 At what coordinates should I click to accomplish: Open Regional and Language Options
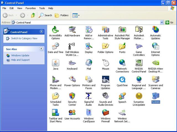139,82
